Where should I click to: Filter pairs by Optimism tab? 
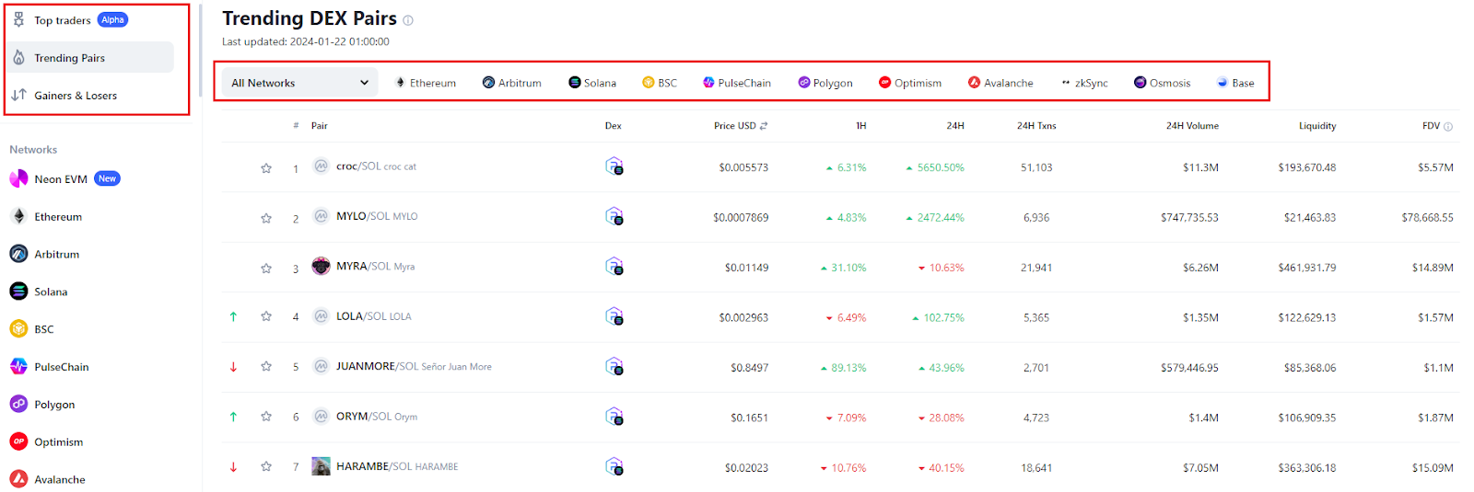[x=910, y=83]
